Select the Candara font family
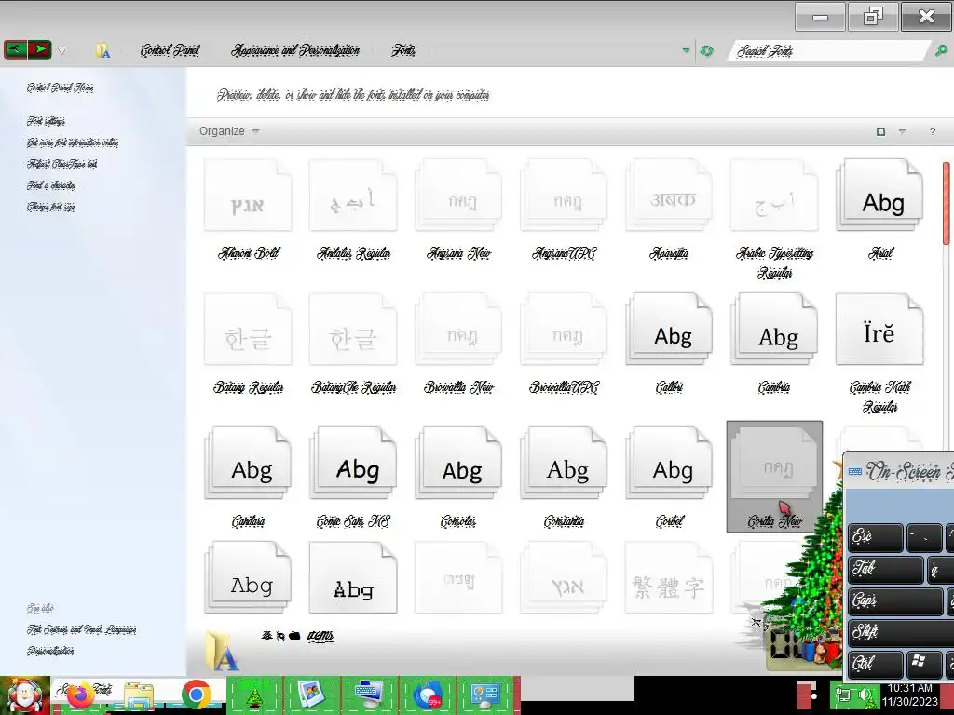Screen dimensions: 954x715 tap(248, 478)
